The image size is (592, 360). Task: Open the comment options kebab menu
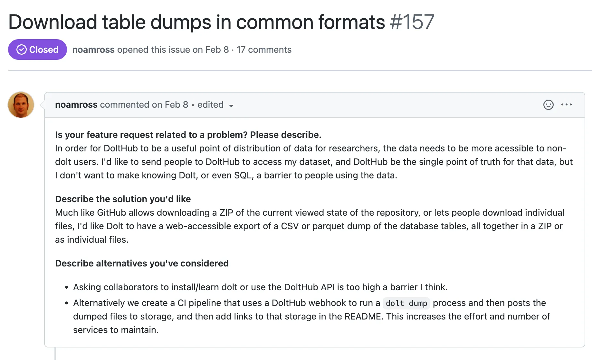pyautogui.click(x=567, y=105)
